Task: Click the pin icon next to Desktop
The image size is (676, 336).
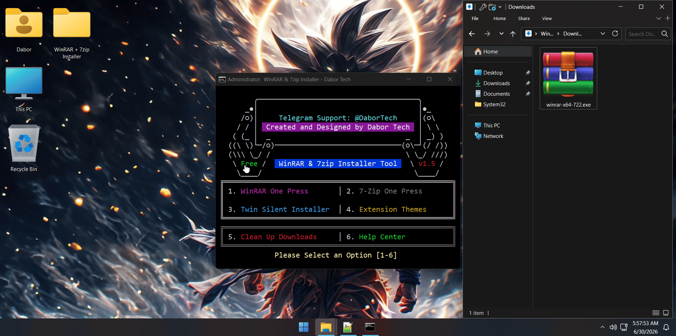Action: (x=528, y=72)
